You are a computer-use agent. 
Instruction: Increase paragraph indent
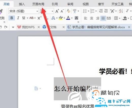point(106,11)
